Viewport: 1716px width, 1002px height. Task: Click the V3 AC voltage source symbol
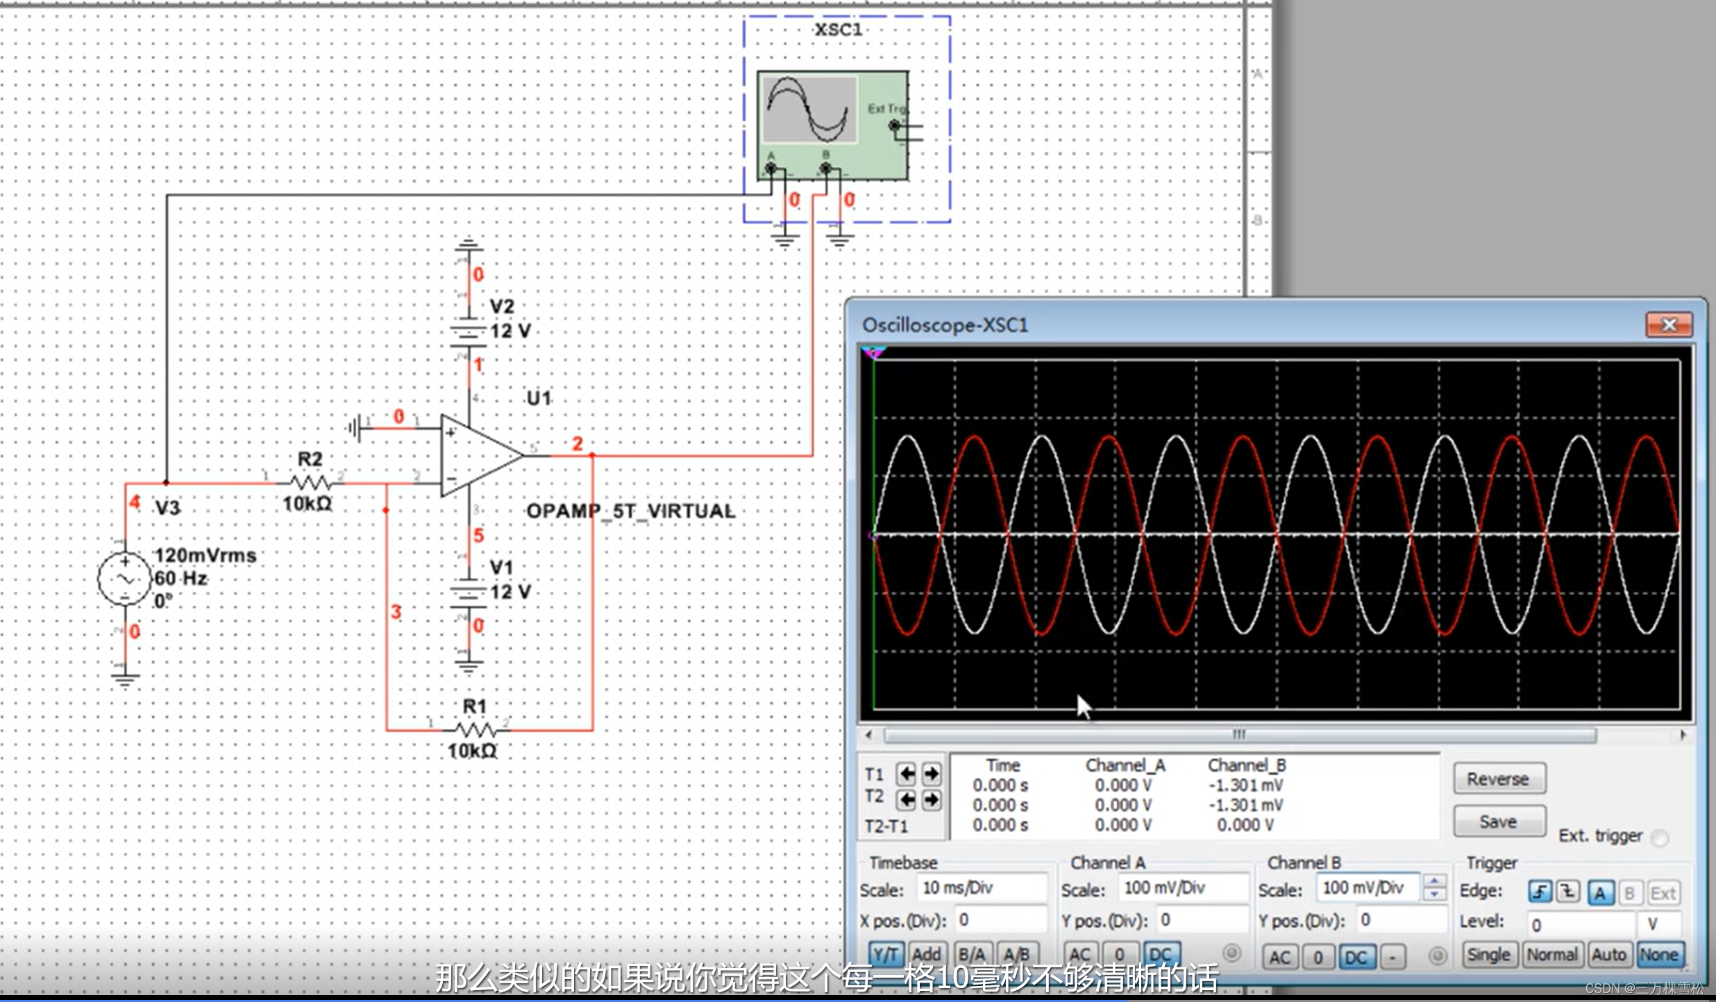click(x=125, y=579)
